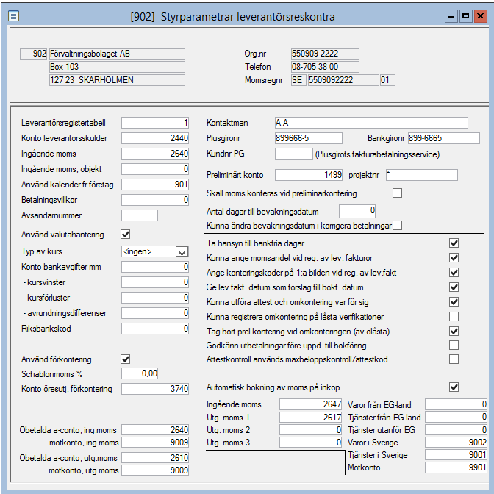Edit Tjänster från EG-land field
The image size is (494, 494).
pos(457,417)
